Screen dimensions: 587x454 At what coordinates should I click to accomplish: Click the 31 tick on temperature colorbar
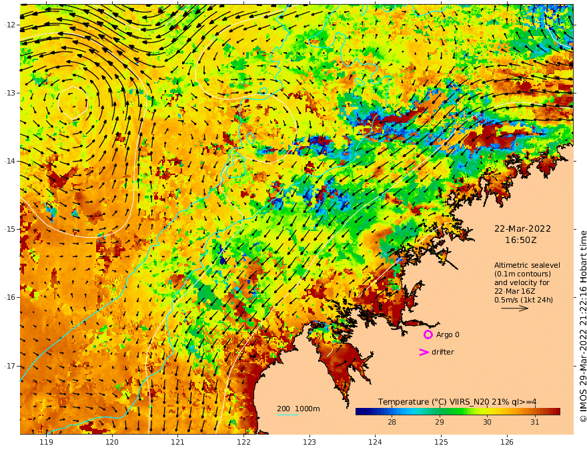click(535, 422)
